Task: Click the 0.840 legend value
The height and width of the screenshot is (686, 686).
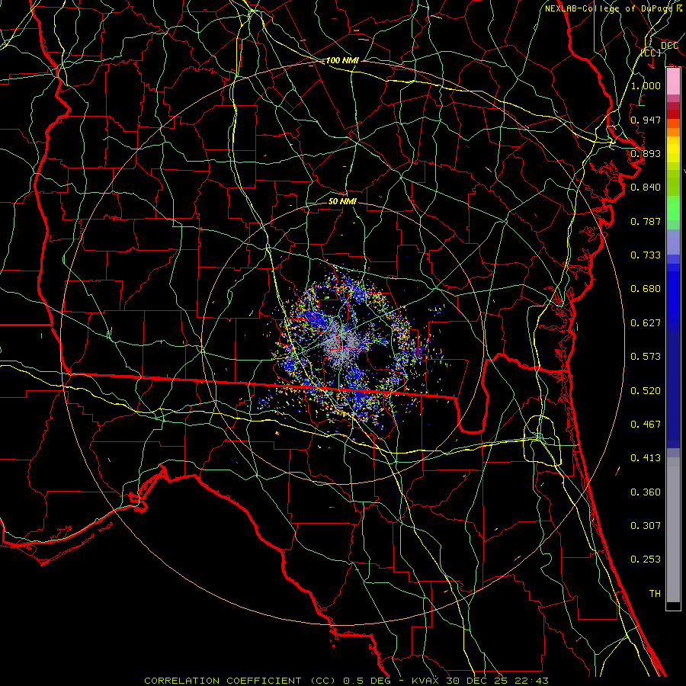Action: pos(646,188)
